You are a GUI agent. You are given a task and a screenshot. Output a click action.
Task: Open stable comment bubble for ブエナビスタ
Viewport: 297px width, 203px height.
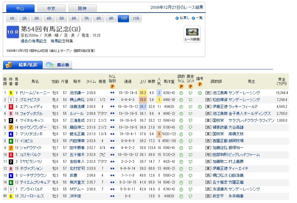[190, 100]
